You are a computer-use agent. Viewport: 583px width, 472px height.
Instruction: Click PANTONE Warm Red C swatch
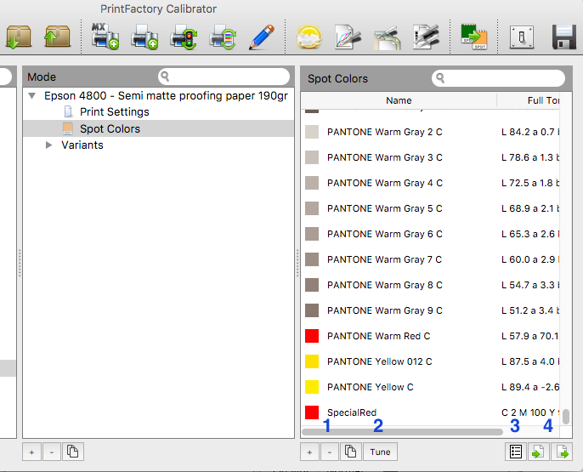[x=312, y=336]
